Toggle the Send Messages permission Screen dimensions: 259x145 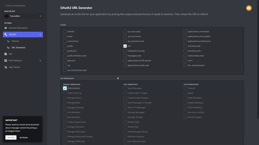coord(125,88)
